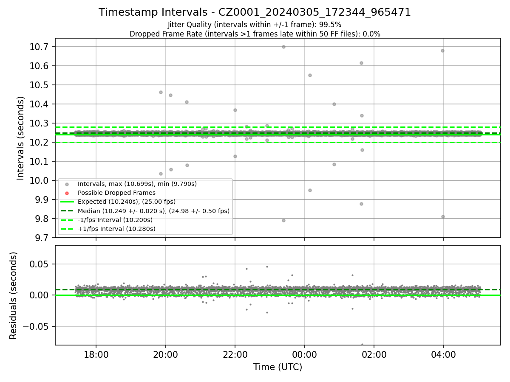The width and height of the screenshot is (510, 382).
Task: Click the '10.3' y-axis tick label
Action: pos(40,123)
